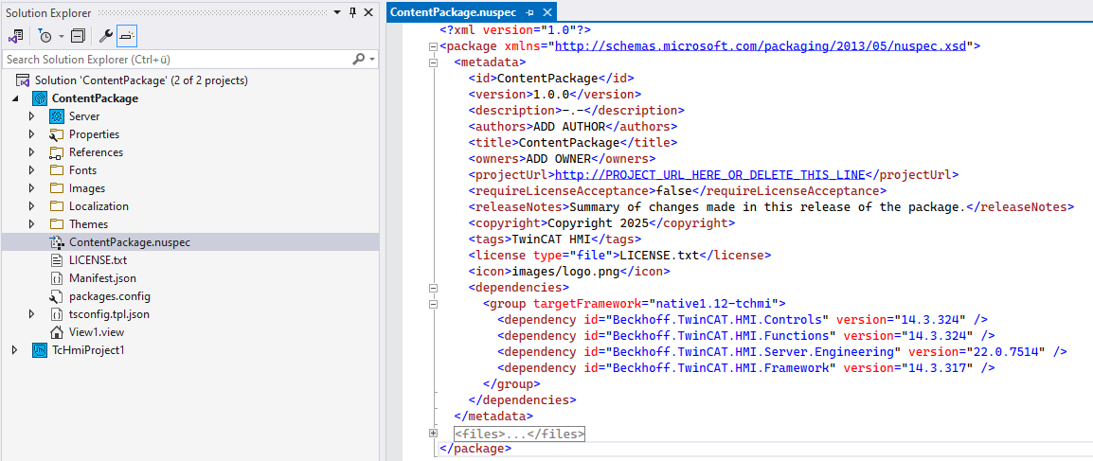The height and width of the screenshot is (461, 1093).
Task: Click the Collapse All toolbar icon
Action: click(78, 36)
